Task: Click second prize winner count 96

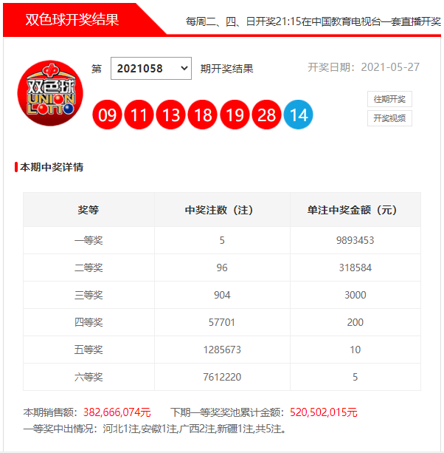Action: (222, 268)
